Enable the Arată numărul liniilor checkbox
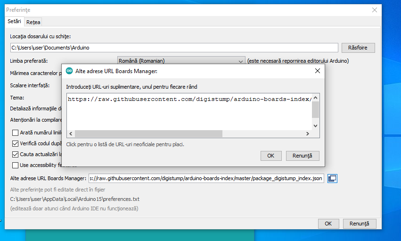The width and height of the screenshot is (401, 241). (16, 133)
